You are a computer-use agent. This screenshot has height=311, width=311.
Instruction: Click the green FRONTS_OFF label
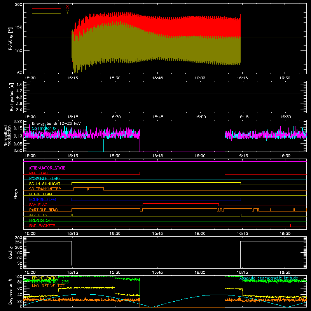pos(41,220)
